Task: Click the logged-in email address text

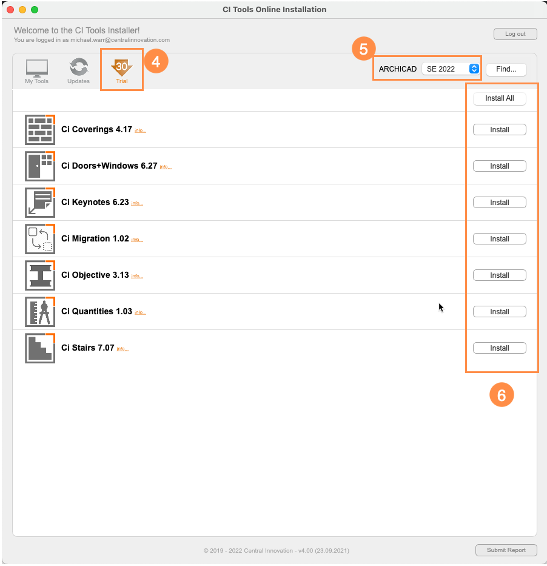Action: (x=120, y=40)
